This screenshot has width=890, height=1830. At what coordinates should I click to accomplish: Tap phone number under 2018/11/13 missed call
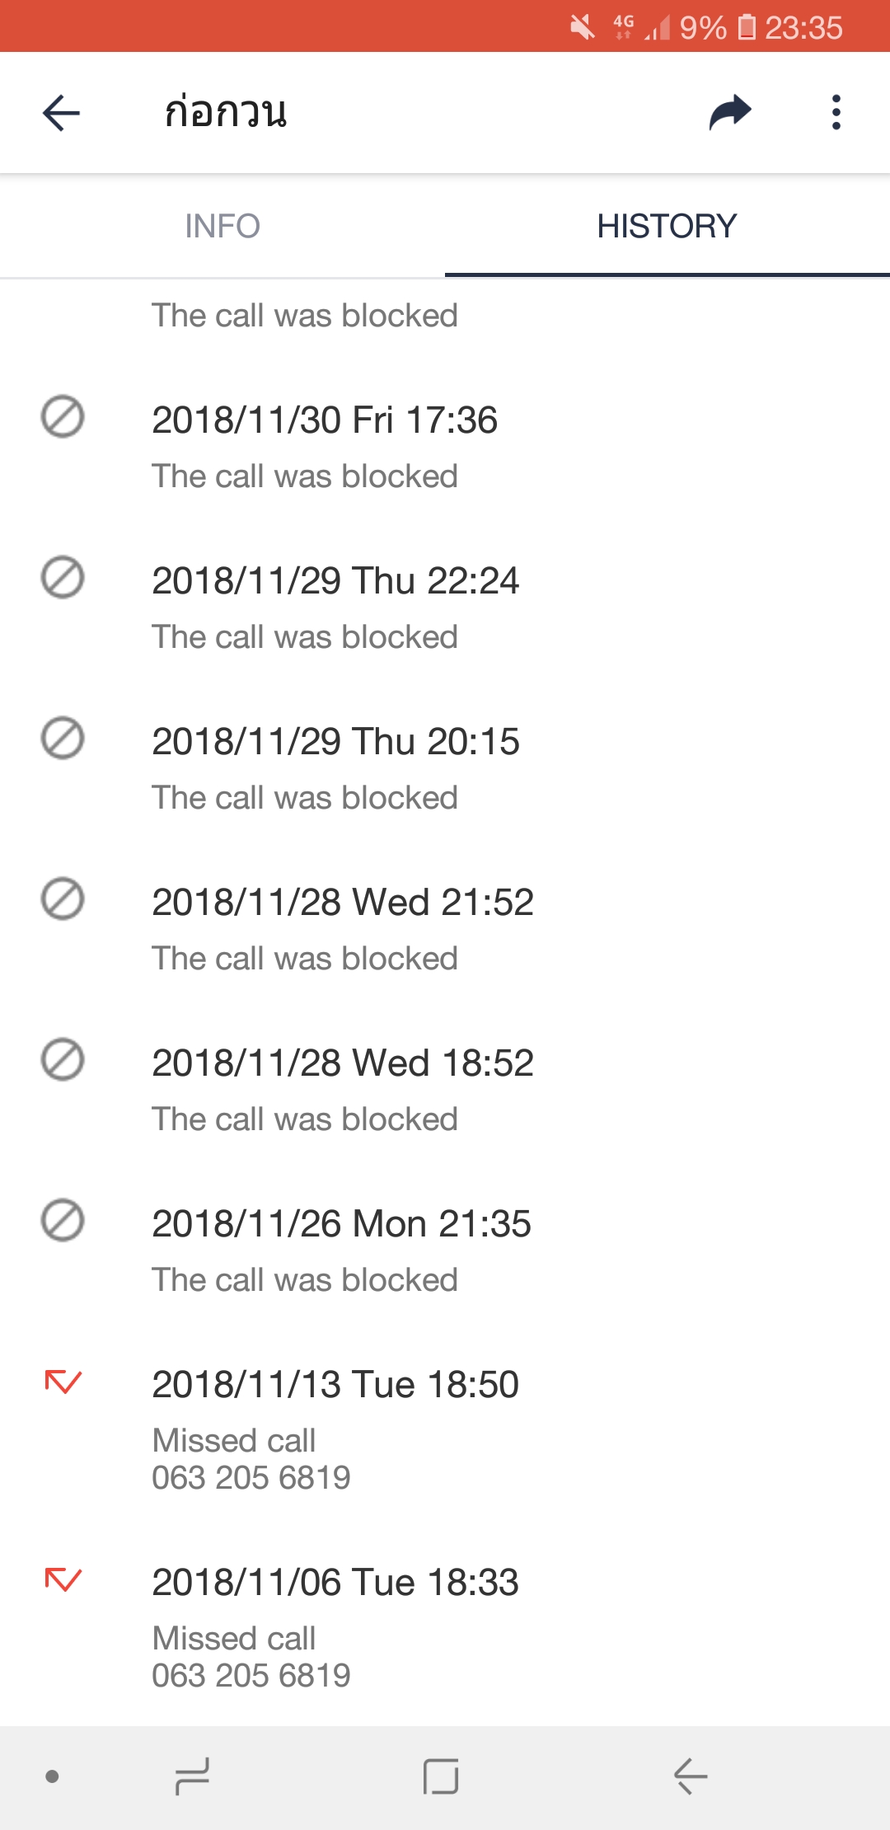coord(251,1478)
